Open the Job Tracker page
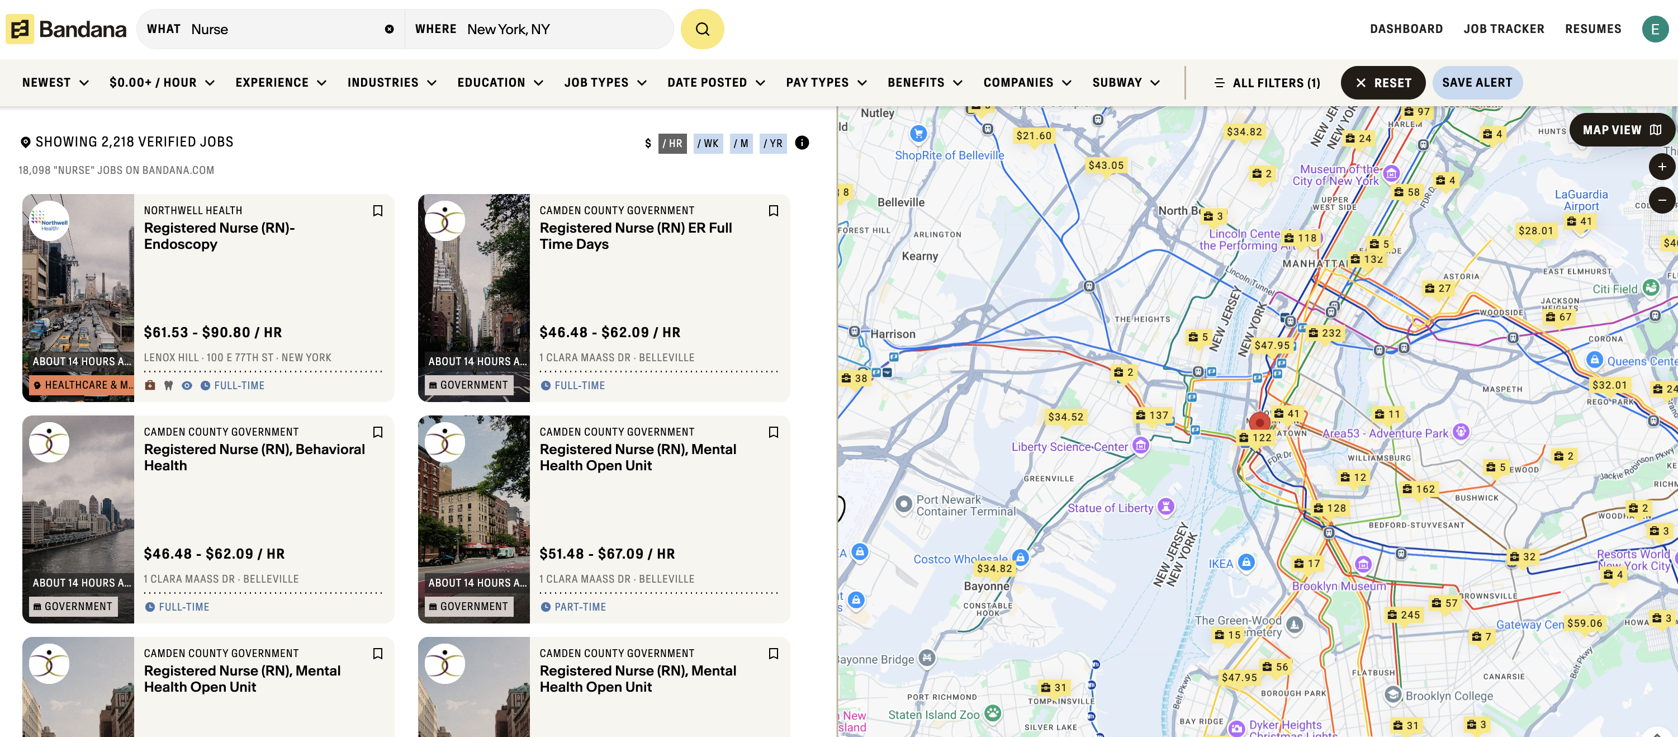The height and width of the screenshot is (737, 1678). click(x=1503, y=29)
